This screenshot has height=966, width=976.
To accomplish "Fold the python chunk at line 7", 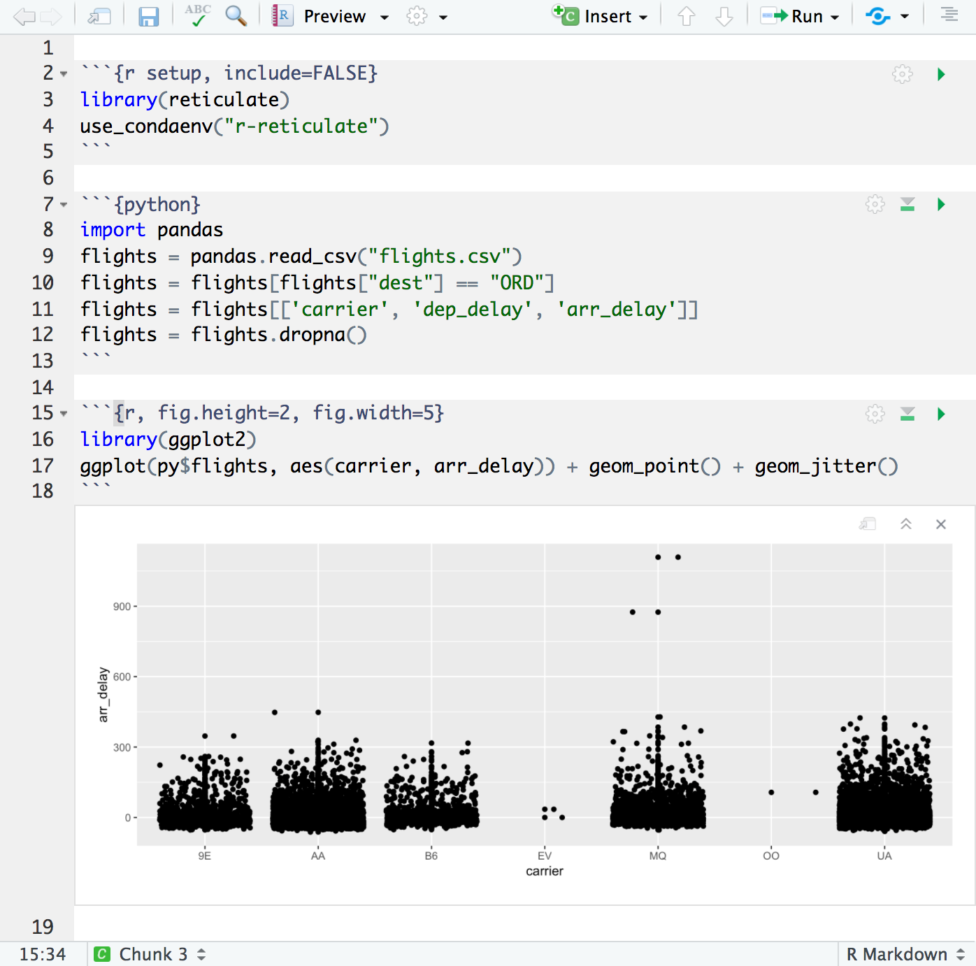I will [x=64, y=205].
